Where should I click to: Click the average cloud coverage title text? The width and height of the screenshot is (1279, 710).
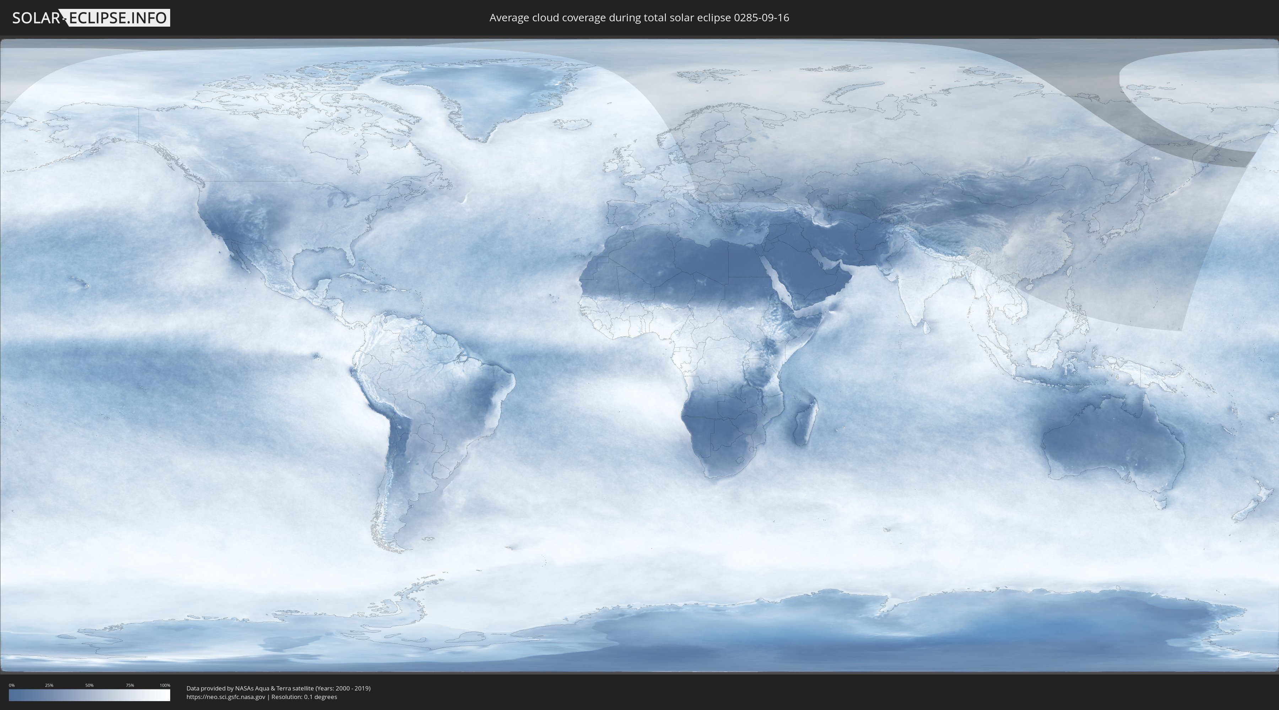click(639, 18)
